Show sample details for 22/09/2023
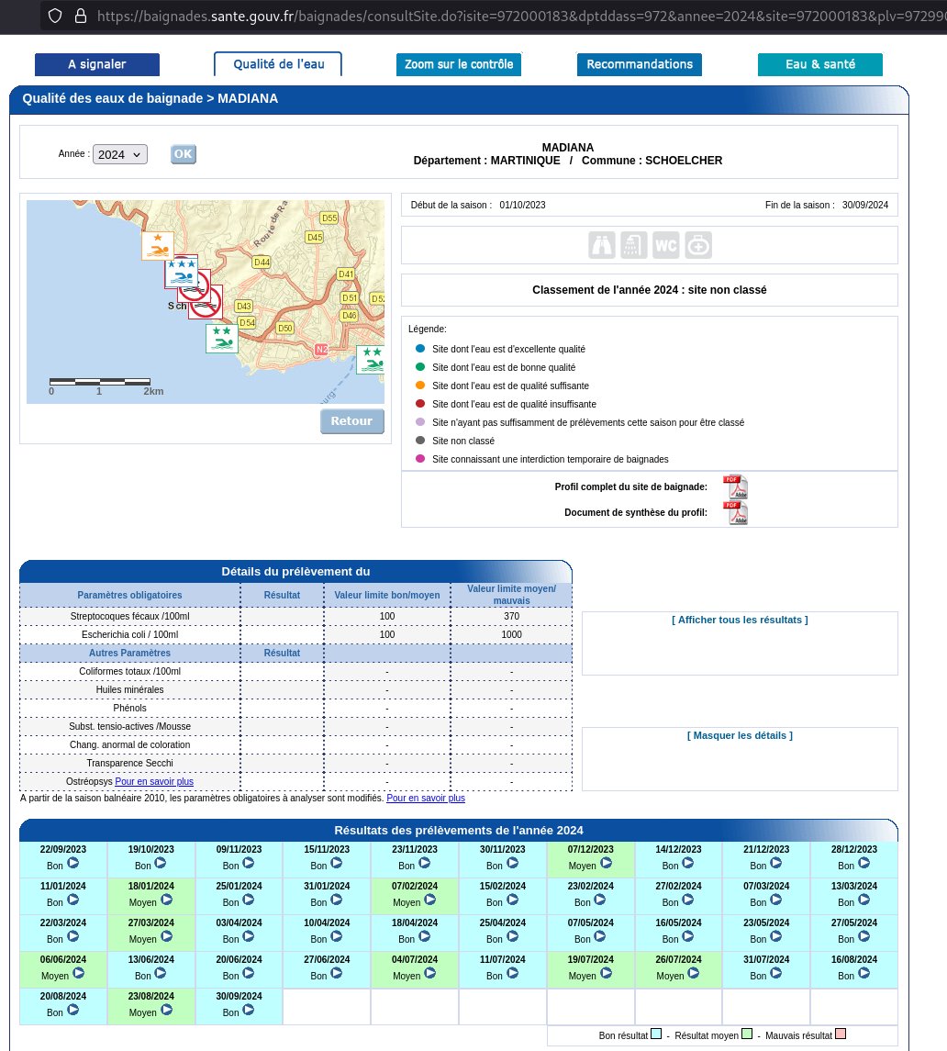 pyautogui.click(x=73, y=864)
